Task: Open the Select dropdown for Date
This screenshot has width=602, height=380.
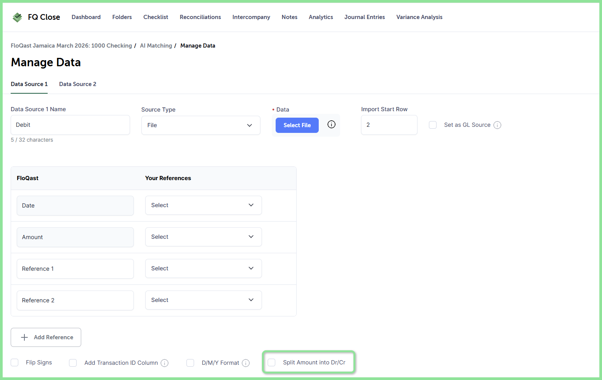Action: (204, 205)
